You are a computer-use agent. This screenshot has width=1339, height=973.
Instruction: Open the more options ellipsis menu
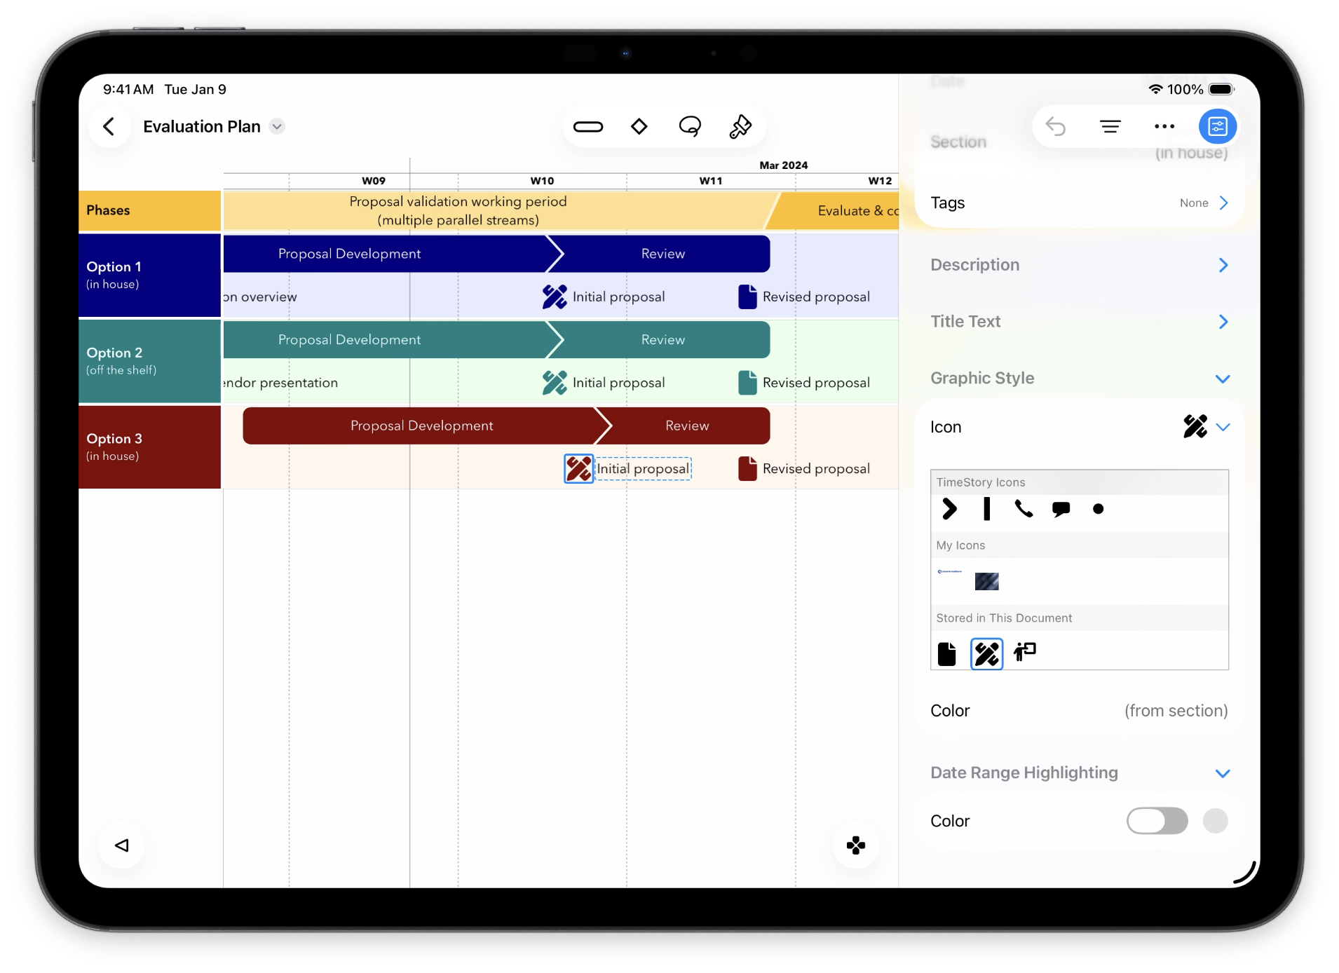1164,126
